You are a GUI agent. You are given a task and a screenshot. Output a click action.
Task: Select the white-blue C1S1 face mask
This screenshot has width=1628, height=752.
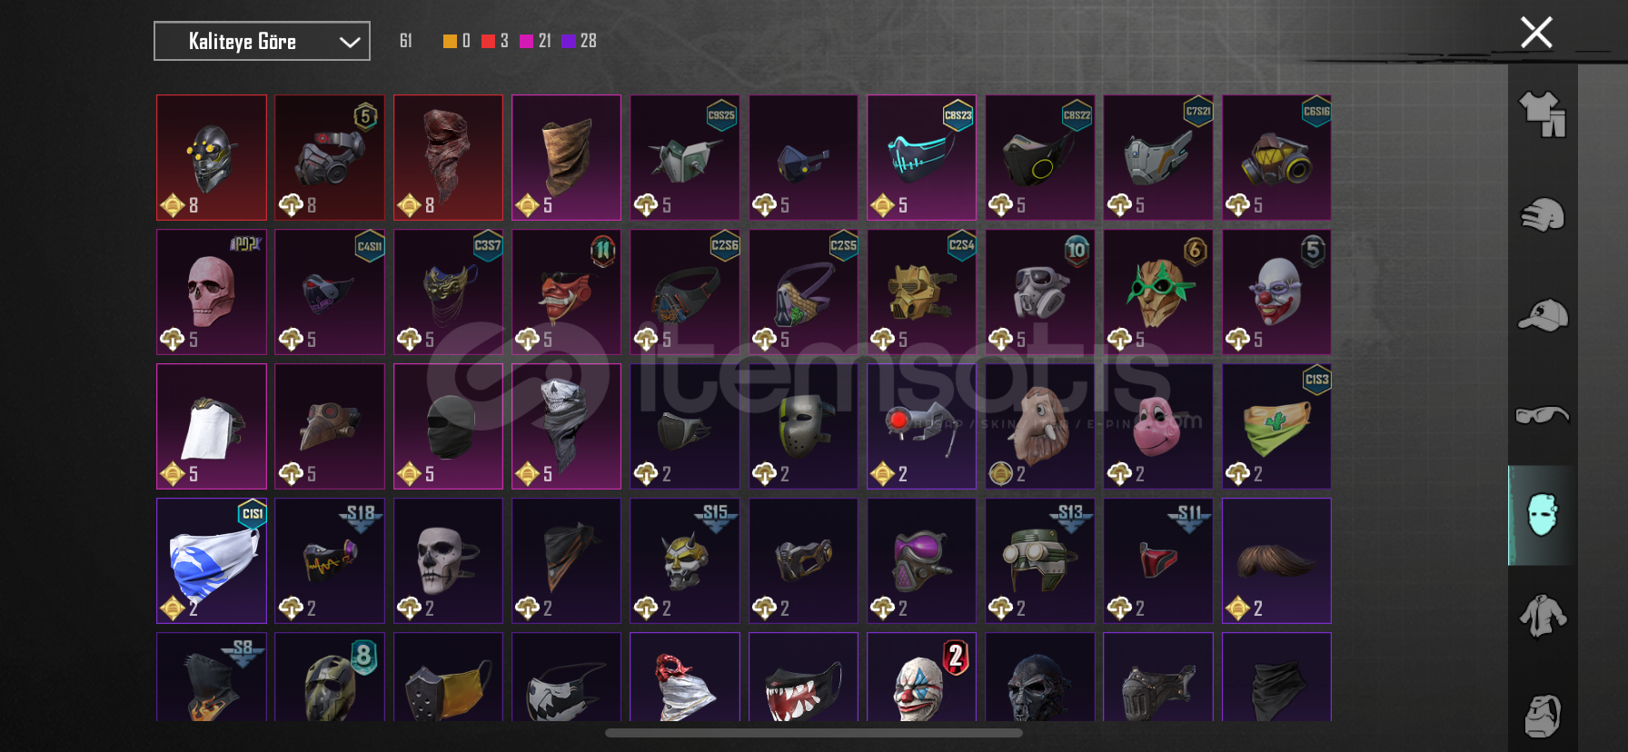tap(212, 560)
